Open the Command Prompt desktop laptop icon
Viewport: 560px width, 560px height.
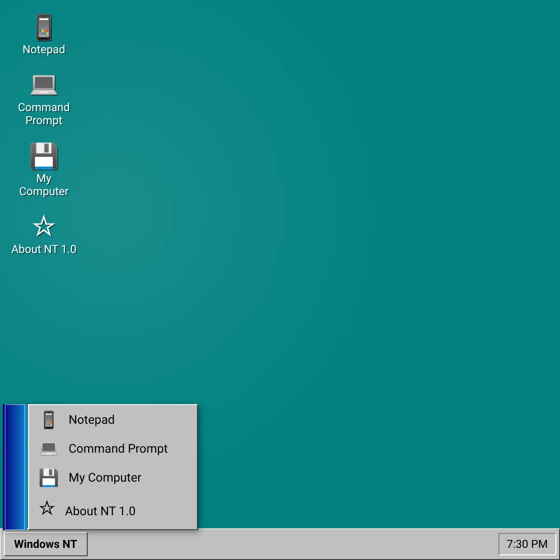point(44,85)
